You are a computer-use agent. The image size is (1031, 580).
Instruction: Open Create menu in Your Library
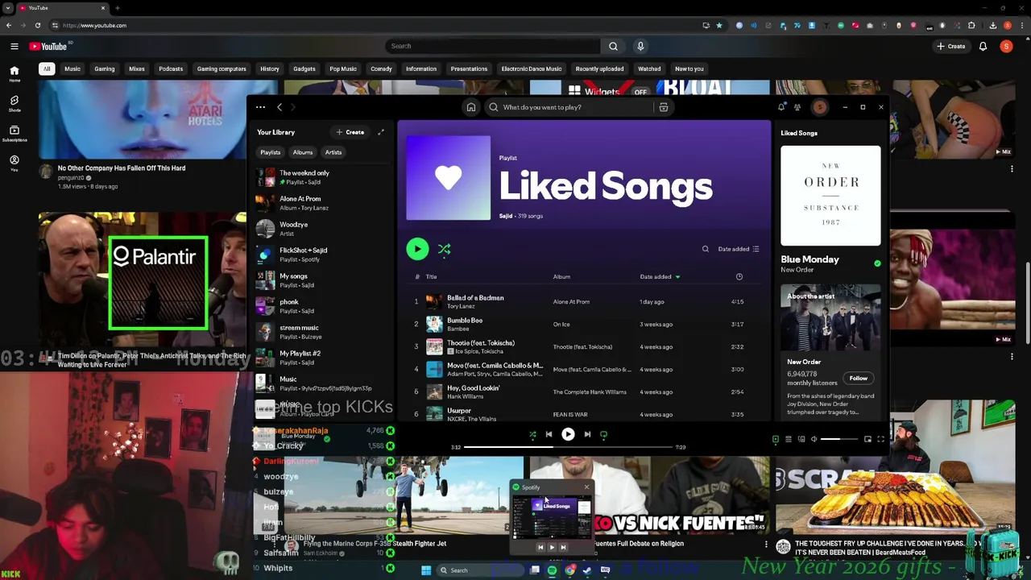pyautogui.click(x=350, y=132)
